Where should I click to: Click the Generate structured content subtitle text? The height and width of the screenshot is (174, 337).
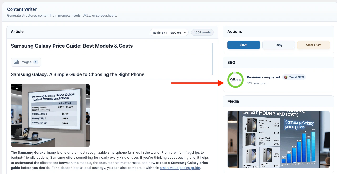[62, 16]
